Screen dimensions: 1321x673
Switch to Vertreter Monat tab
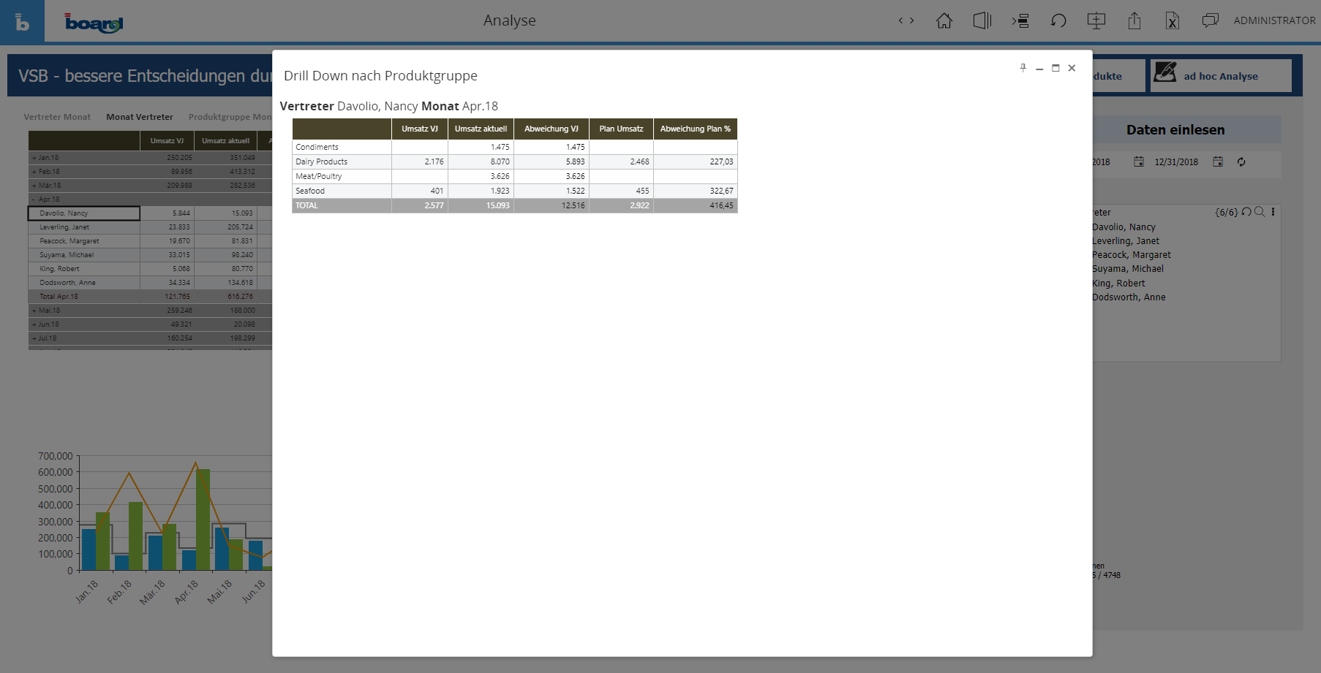point(57,117)
